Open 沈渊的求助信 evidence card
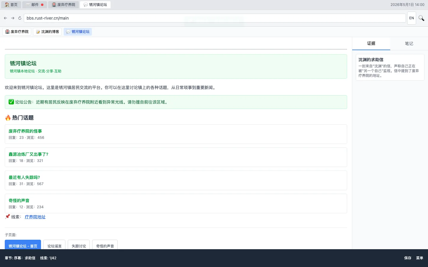Image resolution: width=428 pixels, height=267 pixels. (x=390, y=67)
